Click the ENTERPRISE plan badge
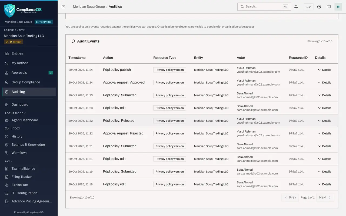This screenshot has height=216, width=346. [44, 22]
